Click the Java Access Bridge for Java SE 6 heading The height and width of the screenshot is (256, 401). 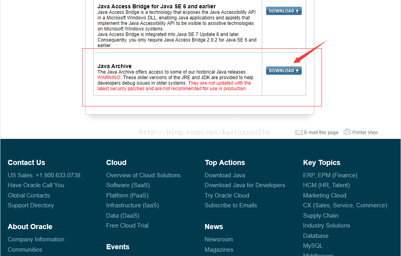(157, 6)
